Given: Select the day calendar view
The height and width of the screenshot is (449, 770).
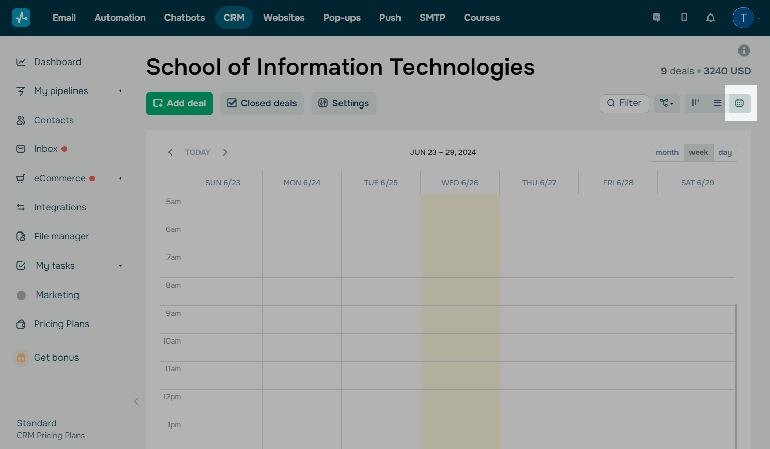Looking at the screenshot, I should pos(725,152).
